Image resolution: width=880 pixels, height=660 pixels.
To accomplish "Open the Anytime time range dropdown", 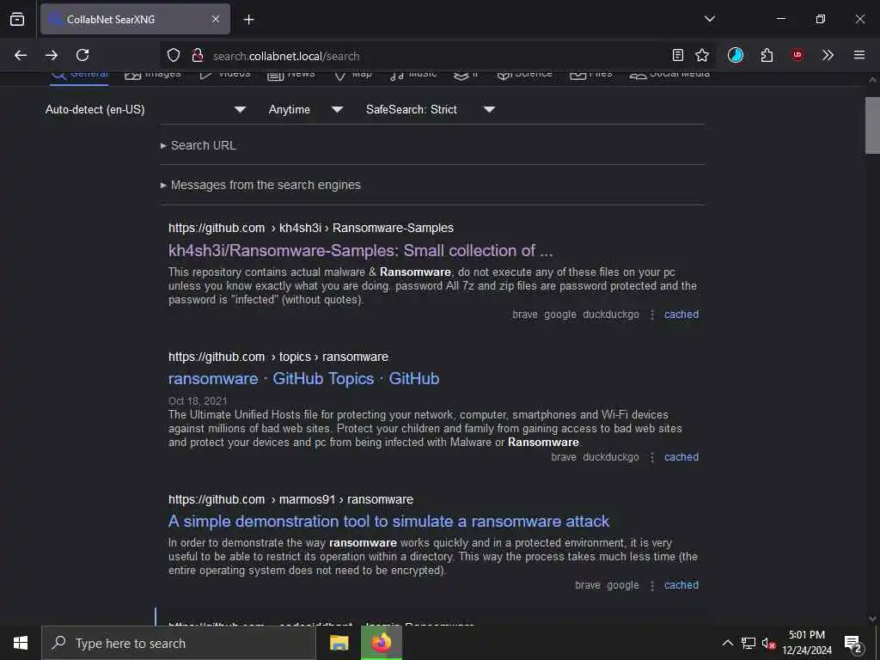I will (306, 109).
